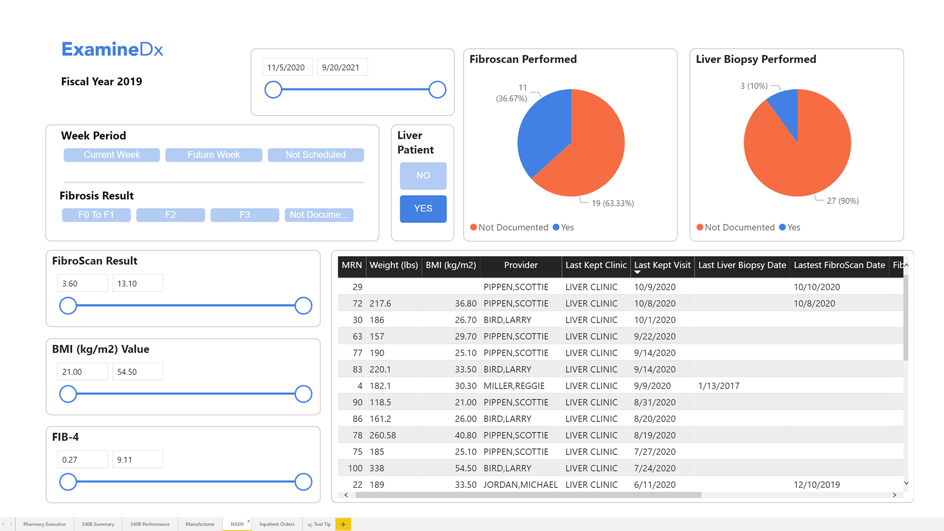Toggle the Future Week filter
This screenshot has height=531, width=944.
click(x=213, y=155)
